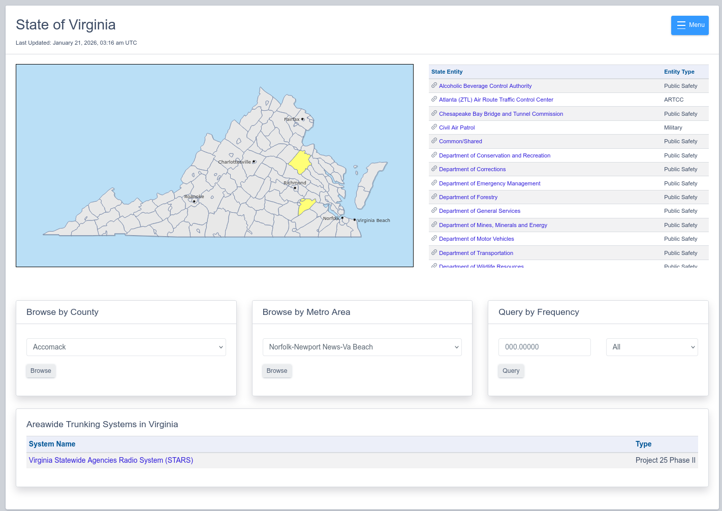
Task: Click link icon beside Department of Transportation
Action: click(434, 252)
